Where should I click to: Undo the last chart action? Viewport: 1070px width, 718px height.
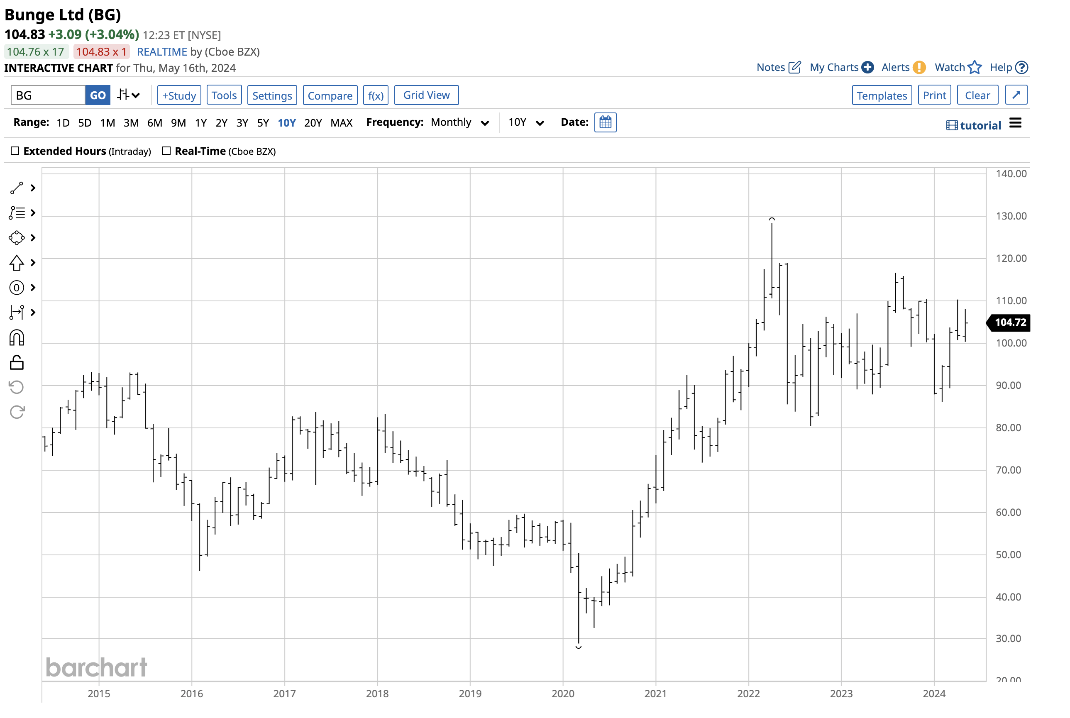point(16,387)
